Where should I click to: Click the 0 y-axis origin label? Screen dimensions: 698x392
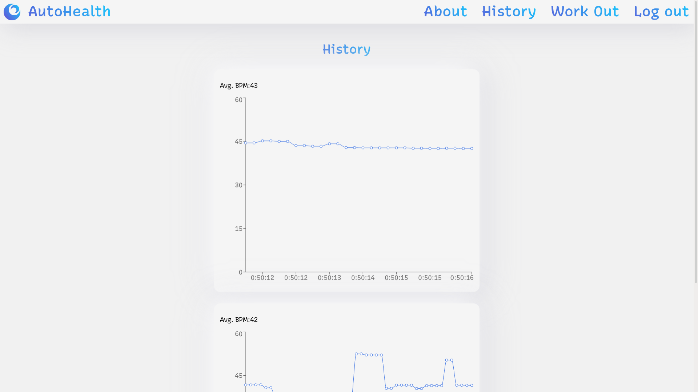pos(241,272)
